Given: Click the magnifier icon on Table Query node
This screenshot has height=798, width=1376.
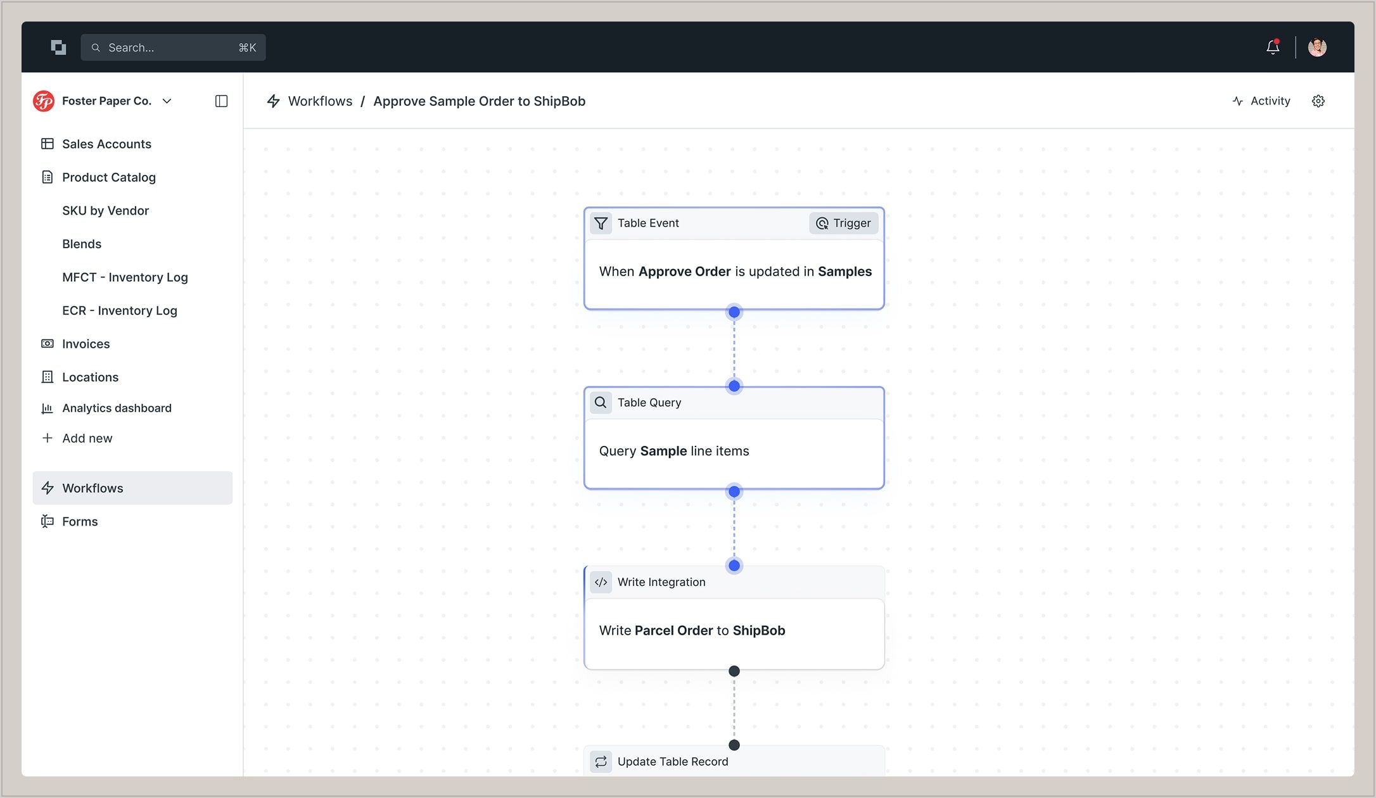Looking at the screenshot, I should click(x=600, y=402).
